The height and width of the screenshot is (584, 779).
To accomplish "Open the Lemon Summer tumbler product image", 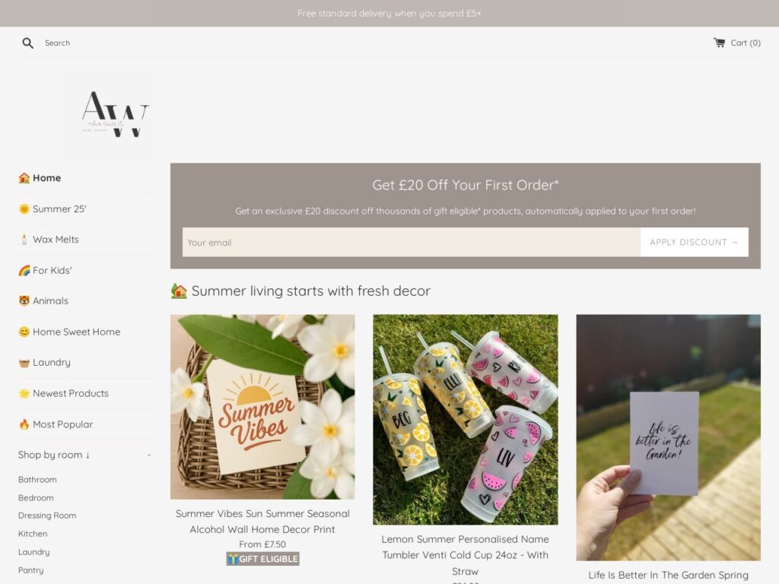I will point(465,420).
